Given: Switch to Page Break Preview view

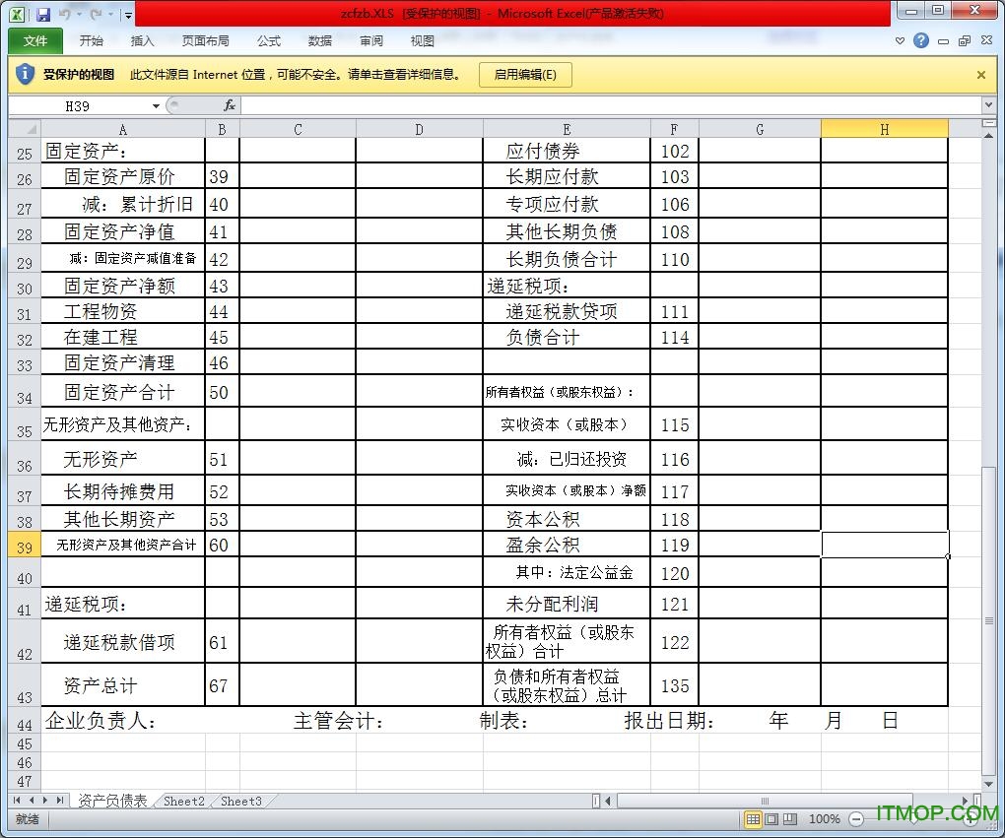Looking at the screenshot, I should [791, 819].
